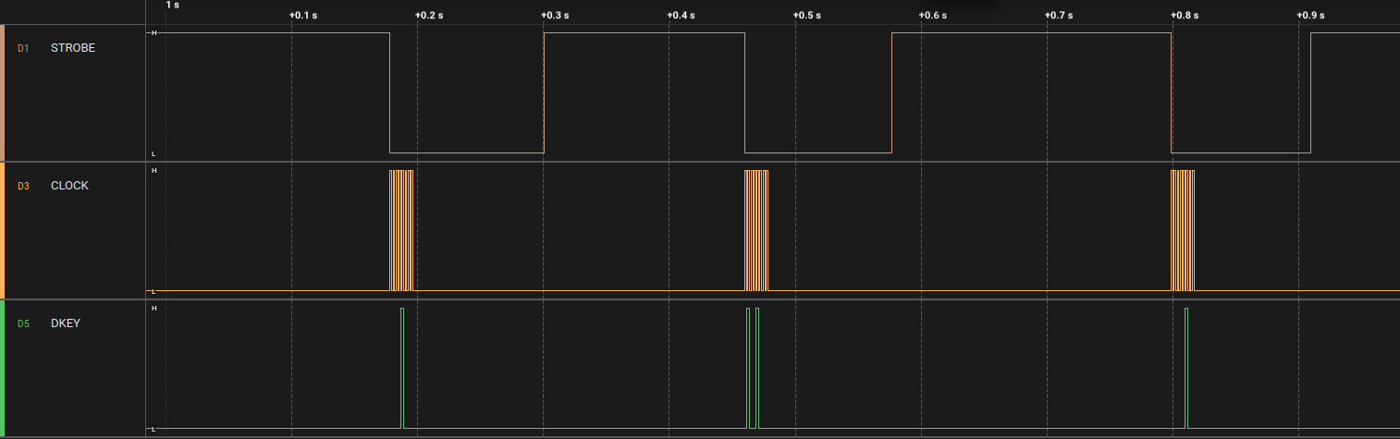Select the second STROBE low pulse
This screenshot has width=1400, height=439.
pyautogui.click(x=817, y=152)
